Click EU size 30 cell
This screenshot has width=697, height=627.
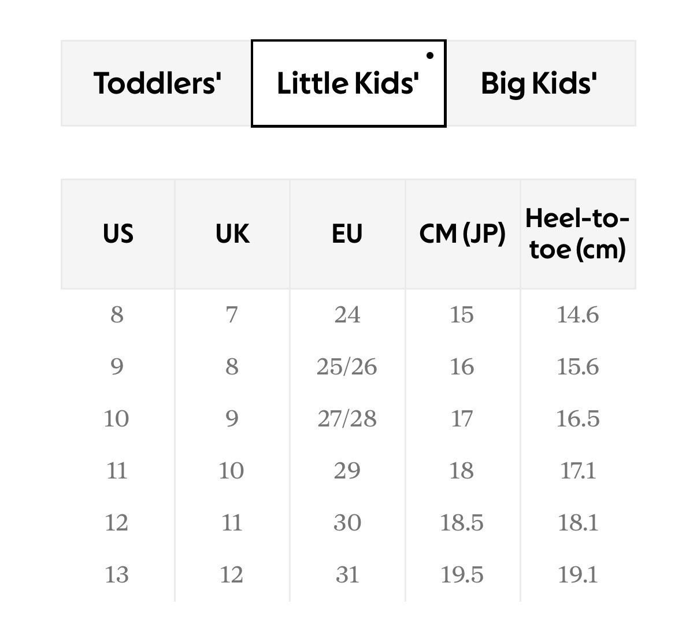tap(347, 523)
